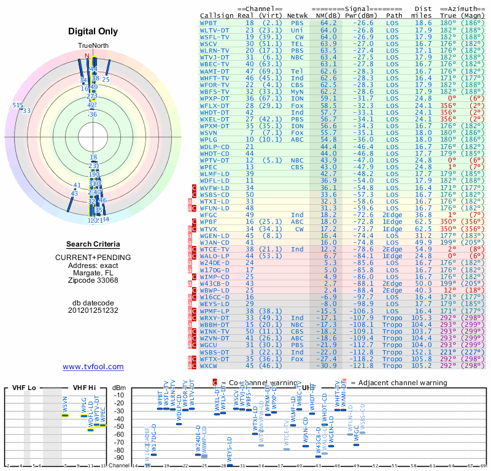Click adjacent-channel a badge beside WJAN-CD
Image resolution: width=491 pixels, height=471 pixels.
[190, 242]
